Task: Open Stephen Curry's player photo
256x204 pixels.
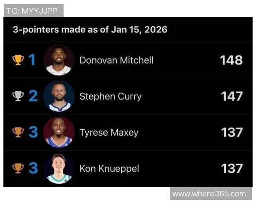Action: click(x=59, y=96)
